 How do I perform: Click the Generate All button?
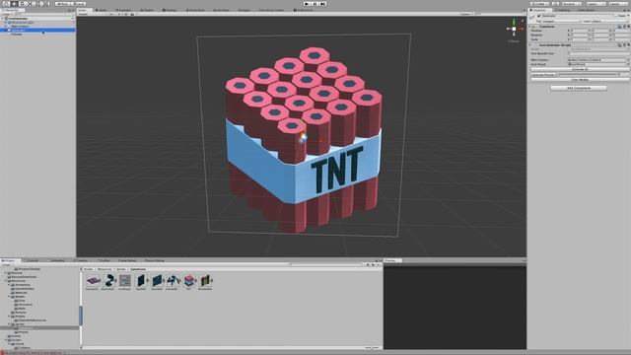(580, 69)
